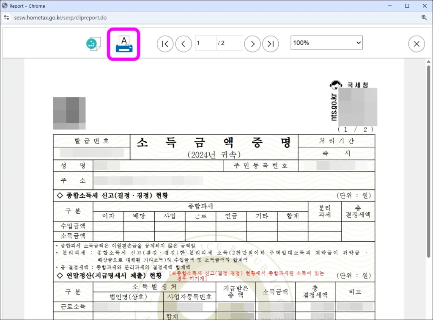
Task: Minimize the Report Chrome window
Action: coord(389,6)
